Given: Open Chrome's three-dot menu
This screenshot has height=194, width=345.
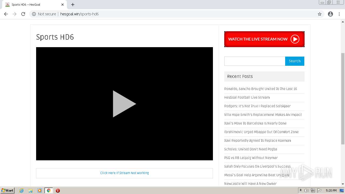Looking at the screenshot, I should click(x=339, y=14).
